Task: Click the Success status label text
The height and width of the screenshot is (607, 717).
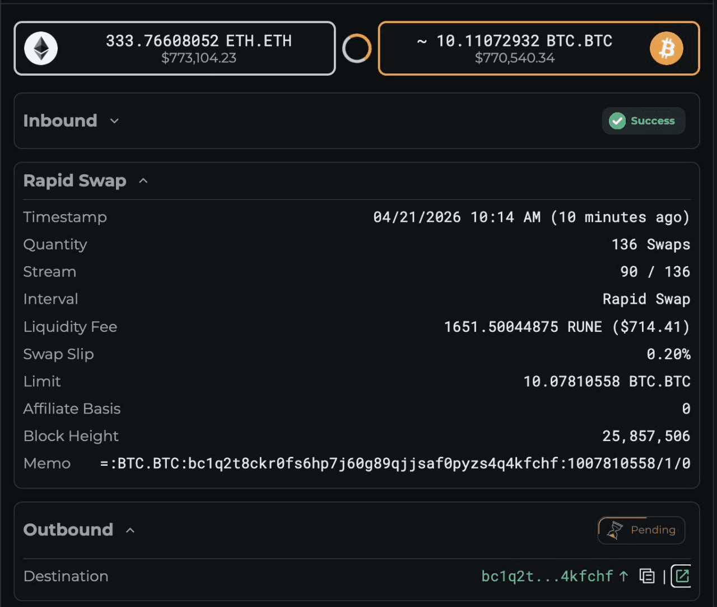Action: click(x=653, y=121)
